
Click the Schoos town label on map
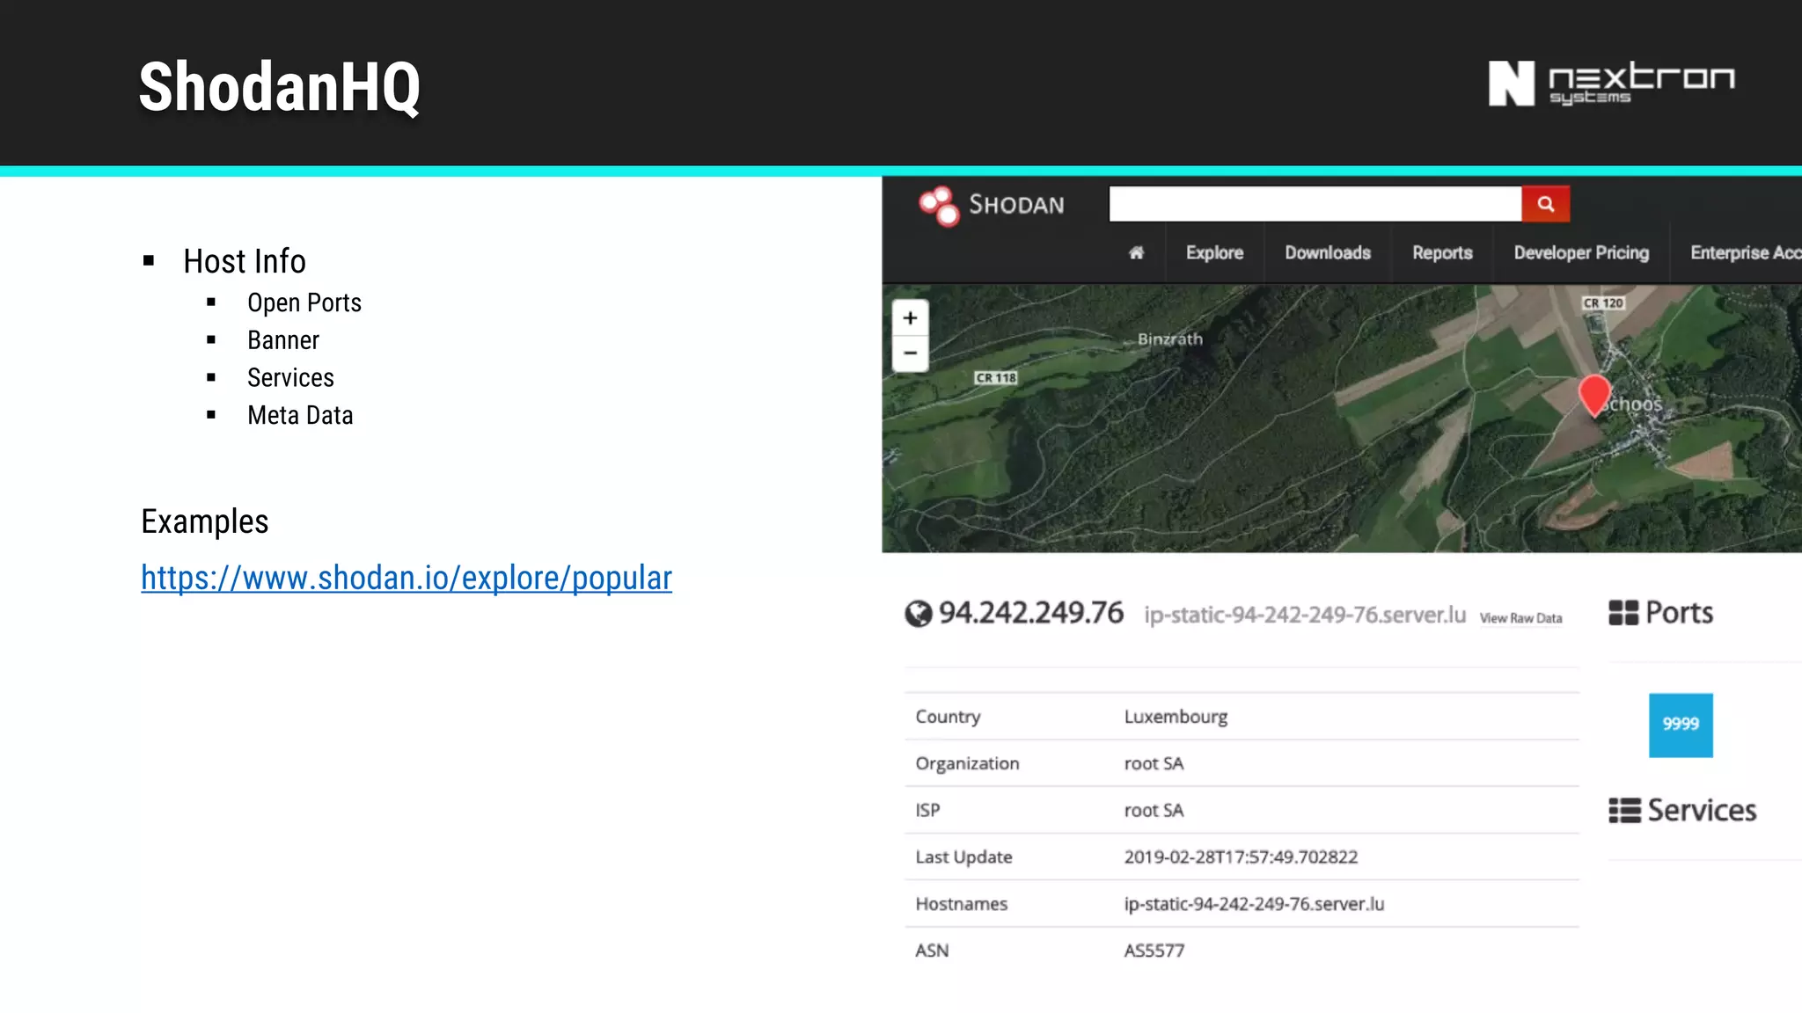click(1632, 404)
